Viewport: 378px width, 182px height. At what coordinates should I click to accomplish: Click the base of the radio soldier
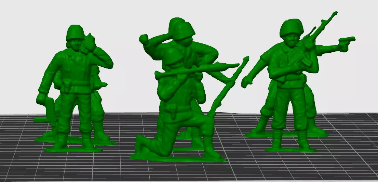73,150
